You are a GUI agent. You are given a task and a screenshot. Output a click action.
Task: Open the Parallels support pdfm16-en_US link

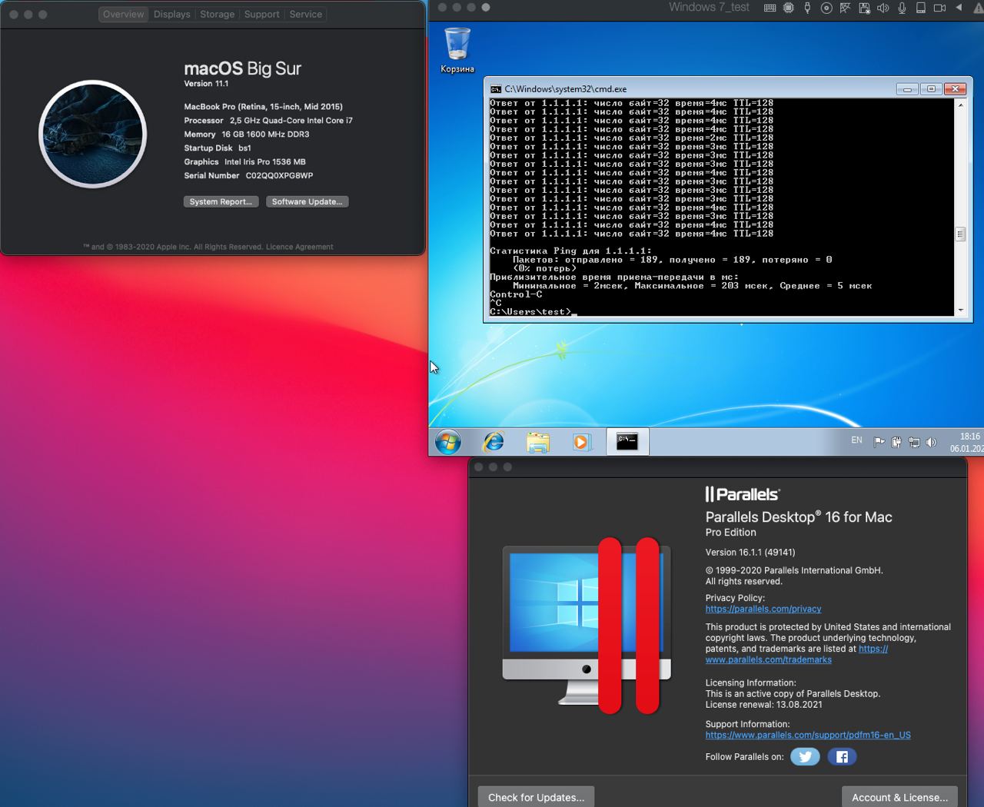[808, 735]
